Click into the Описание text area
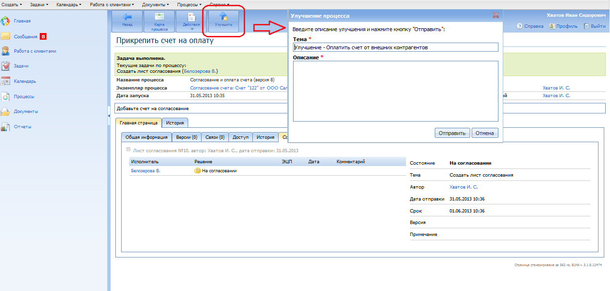The height and width of the screenshot is (291, 610). tap(395, 91)
